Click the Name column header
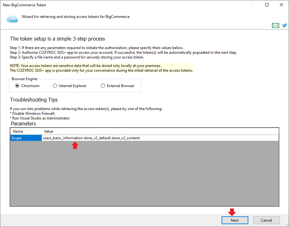 coord(26,131)
